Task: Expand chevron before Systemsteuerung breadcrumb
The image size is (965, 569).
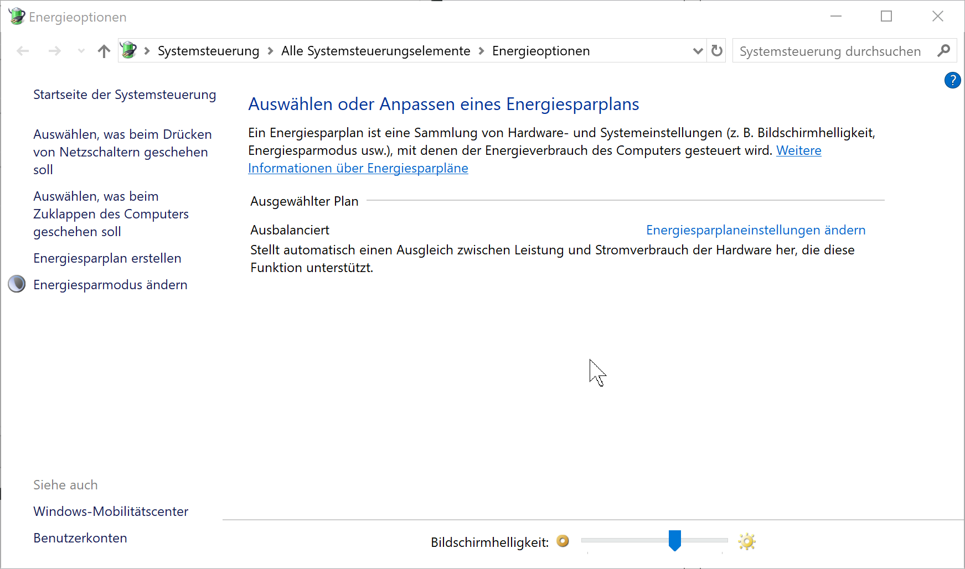Action: [147, 51]
